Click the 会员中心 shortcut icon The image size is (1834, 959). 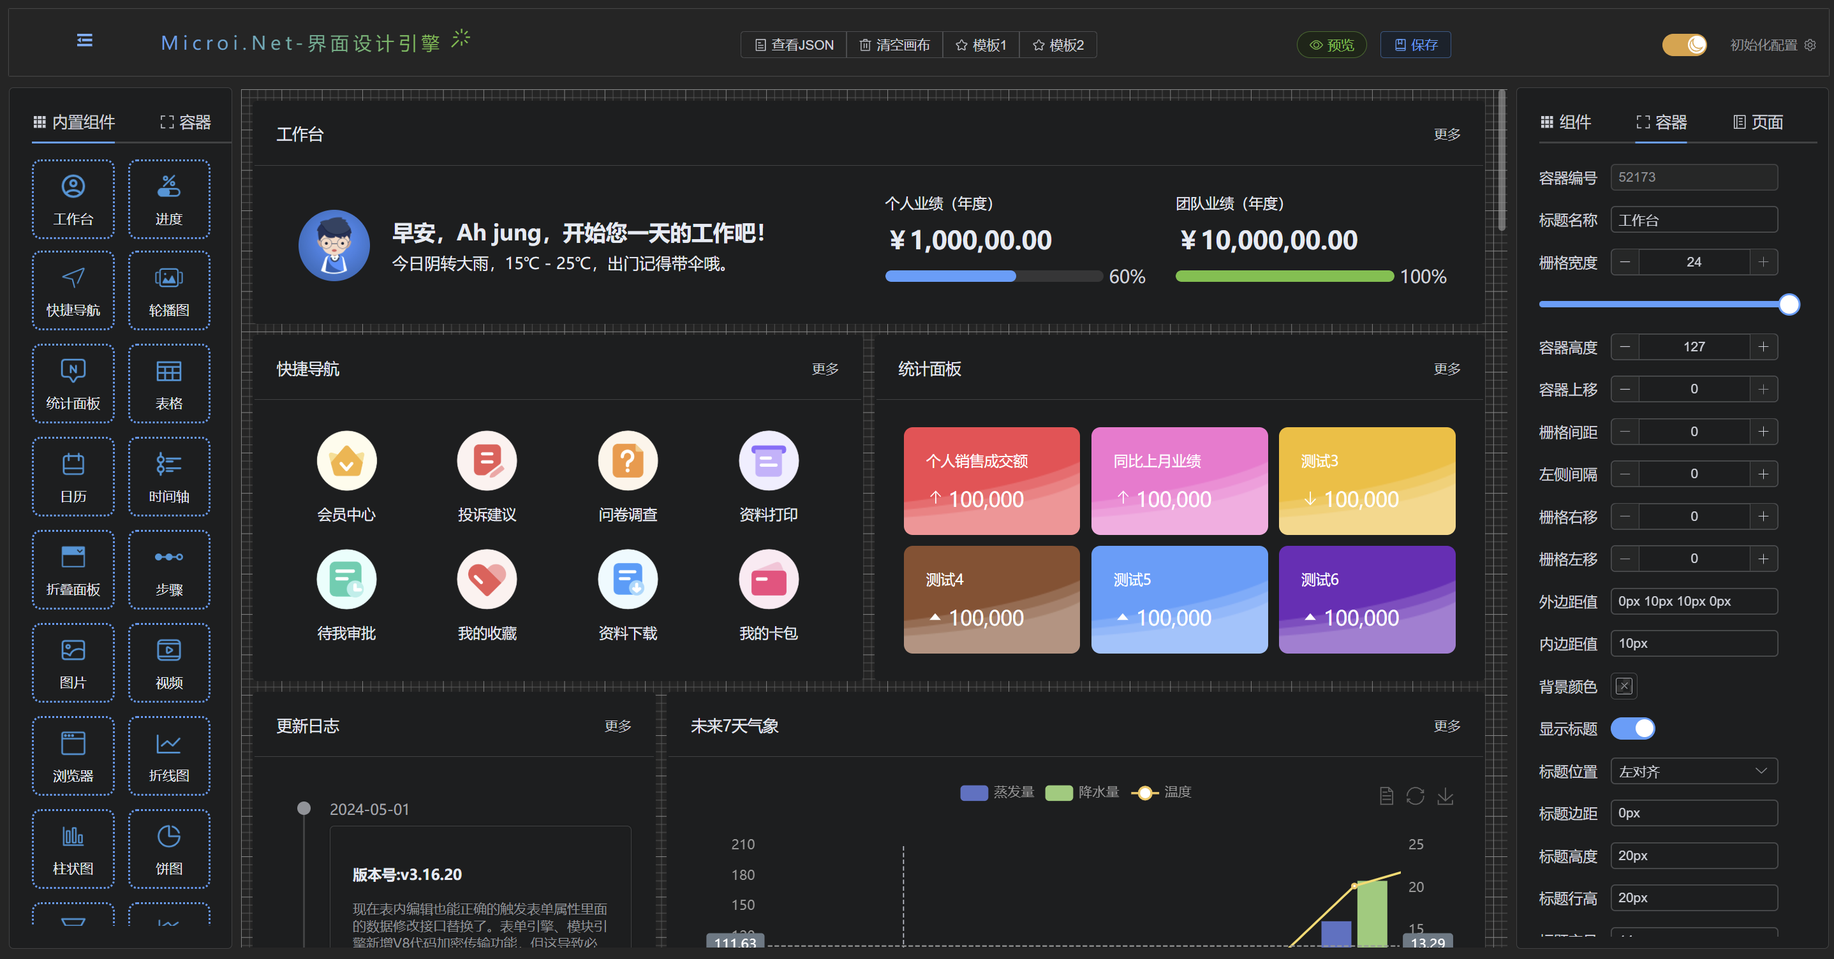pyautogui.click(x=346, y=461)
